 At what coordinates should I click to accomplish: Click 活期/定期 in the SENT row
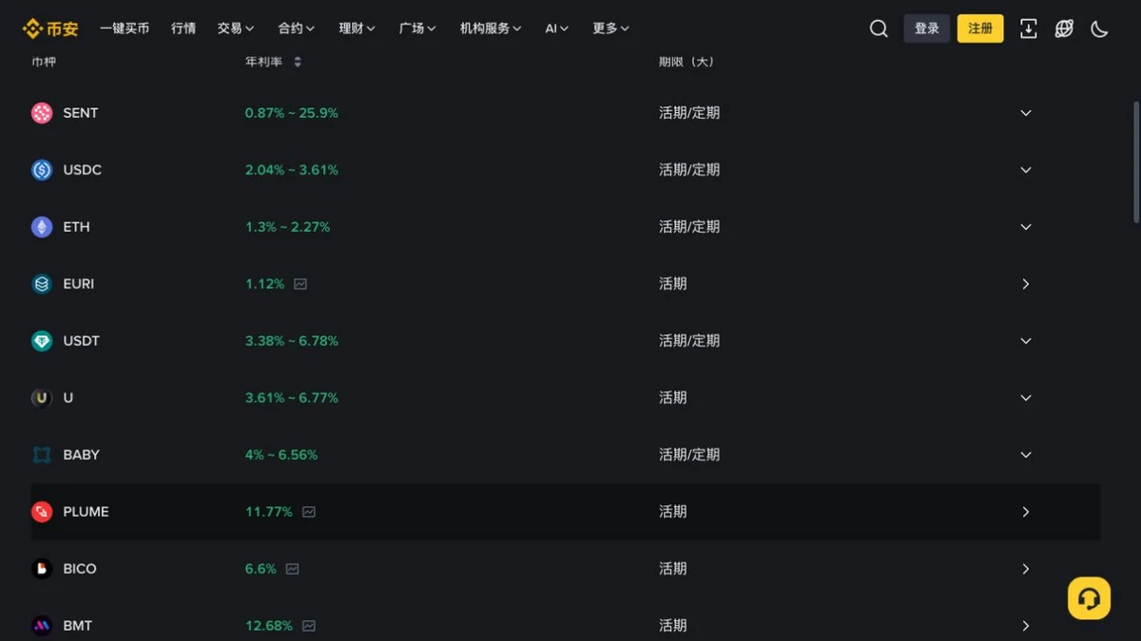(689, 113)
